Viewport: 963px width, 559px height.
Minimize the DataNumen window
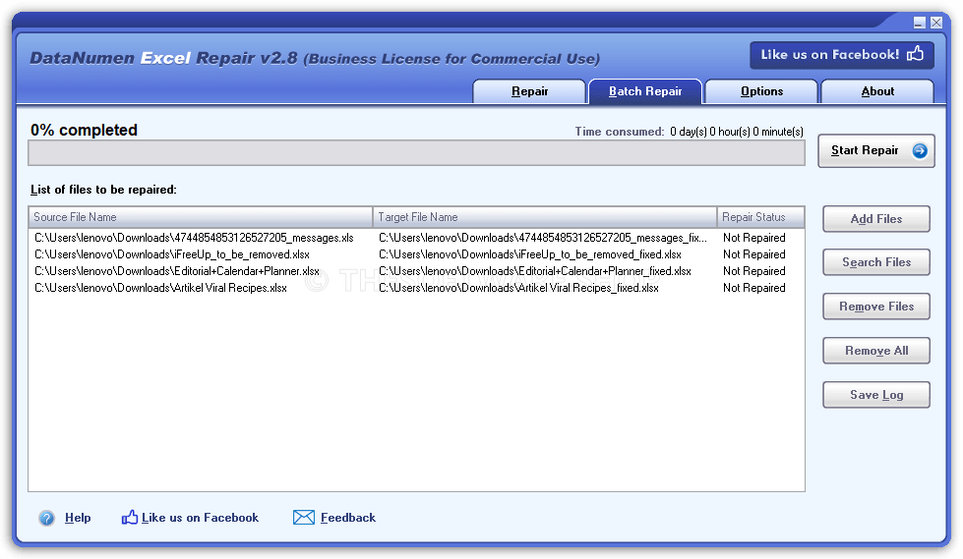(920, 23)
